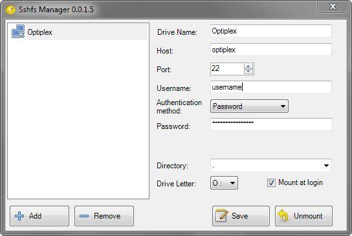
Task: Expand the Directory combo box arrow
Action: [x=326, y=166]
